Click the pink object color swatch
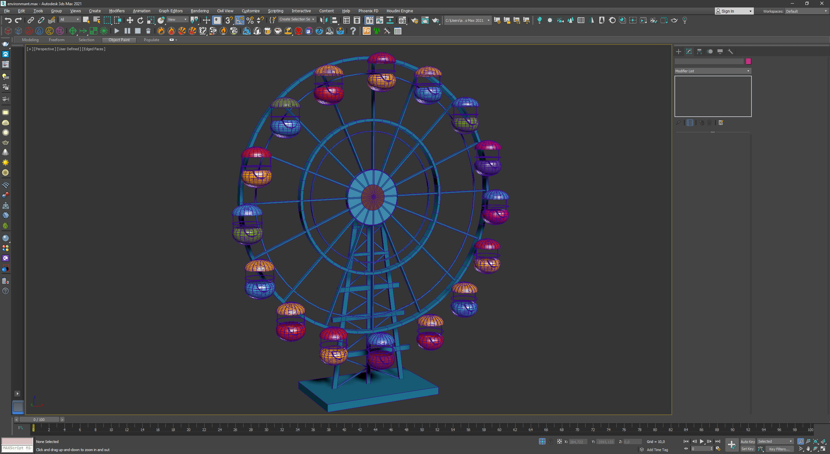This screenshot has height=454, width=830. tap(748, 61)
